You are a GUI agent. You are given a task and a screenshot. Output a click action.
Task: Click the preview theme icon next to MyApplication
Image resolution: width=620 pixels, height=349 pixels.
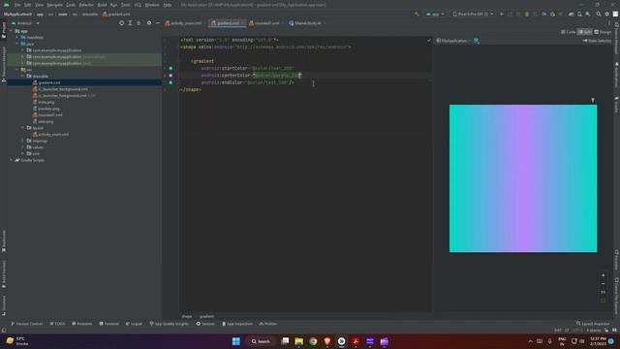[477, 41]
